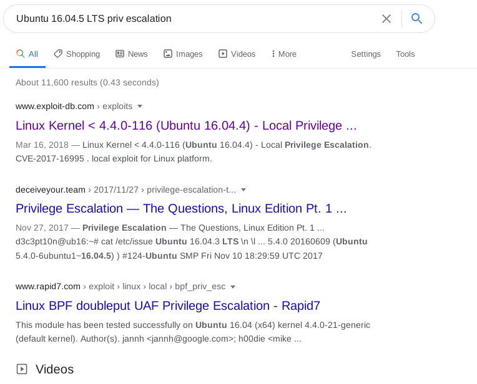
Task: Click the Images picture icon
Action: pyautogui.click(x=168, y=54)
